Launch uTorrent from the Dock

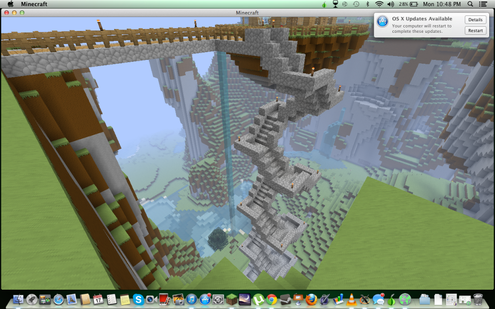[258, 299]
